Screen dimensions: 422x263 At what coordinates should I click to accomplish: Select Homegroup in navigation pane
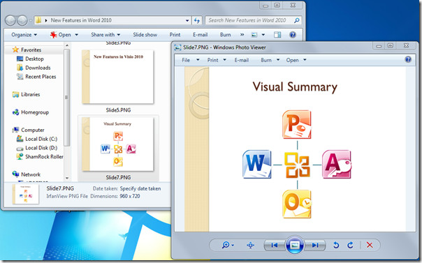click(x=35, y=112)
